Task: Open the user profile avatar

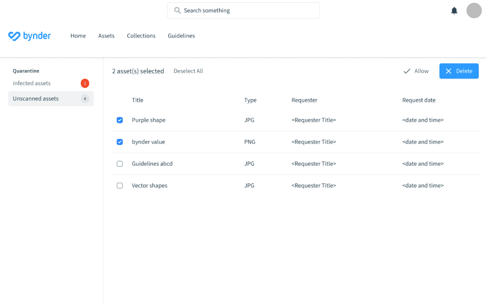Action: coord(474,10)
